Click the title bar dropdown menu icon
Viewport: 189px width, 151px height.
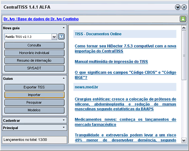(x=178, y=7)
